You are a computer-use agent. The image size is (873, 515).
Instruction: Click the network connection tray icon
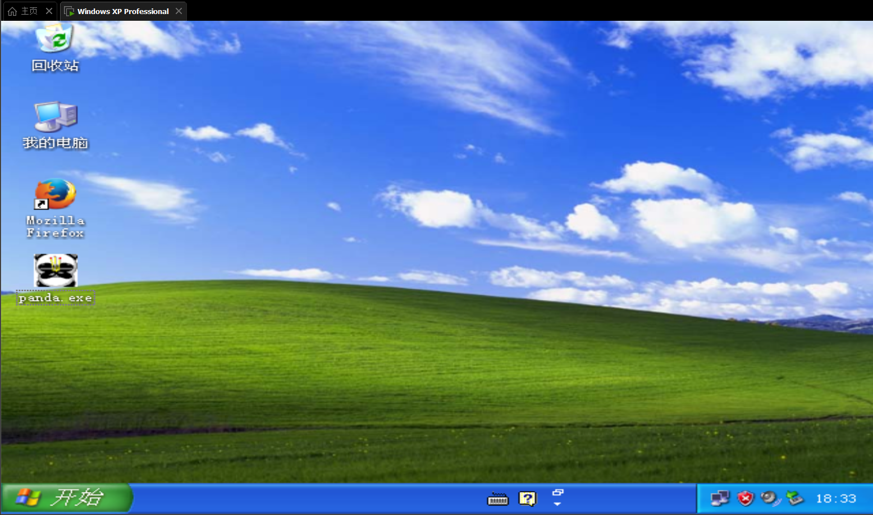pyautogui.click(x=720, y=498)
